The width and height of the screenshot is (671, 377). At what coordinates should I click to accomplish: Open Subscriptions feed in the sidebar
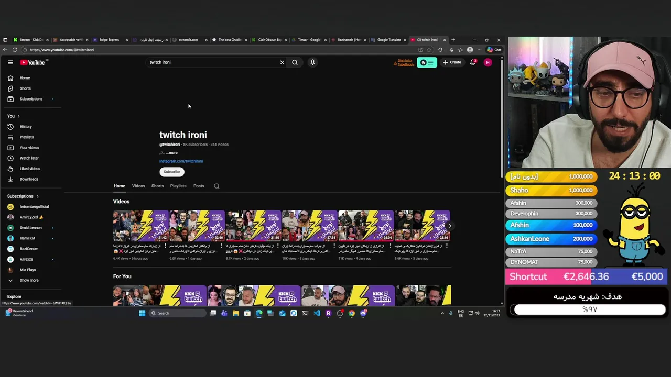31,99
